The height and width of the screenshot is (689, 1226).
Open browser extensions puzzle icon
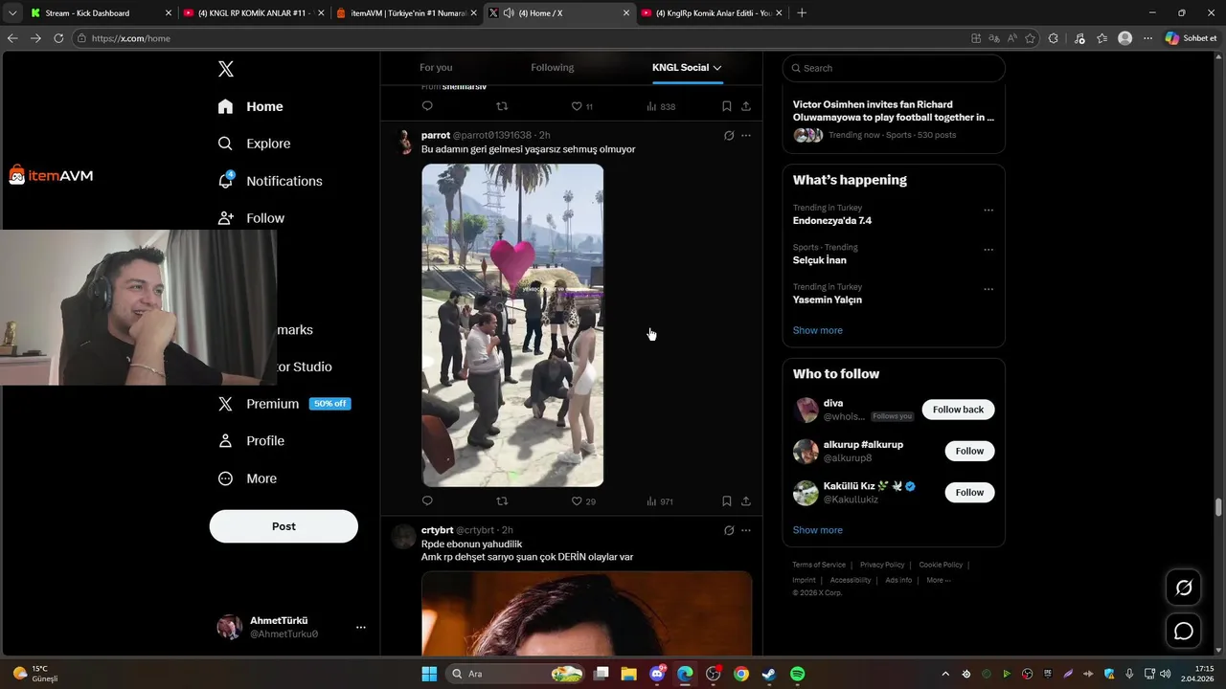1054,38
